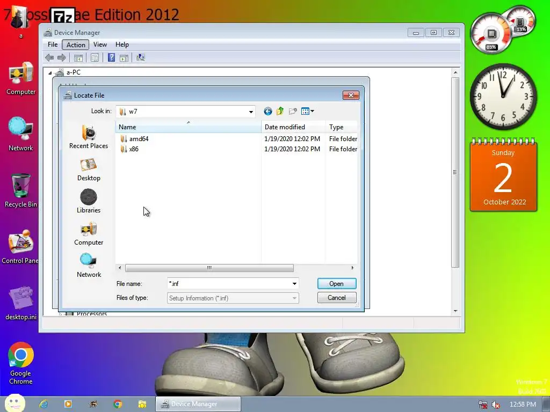Click the Google Chrome desktop icon

pyautogui.click(x=21, y=363)
